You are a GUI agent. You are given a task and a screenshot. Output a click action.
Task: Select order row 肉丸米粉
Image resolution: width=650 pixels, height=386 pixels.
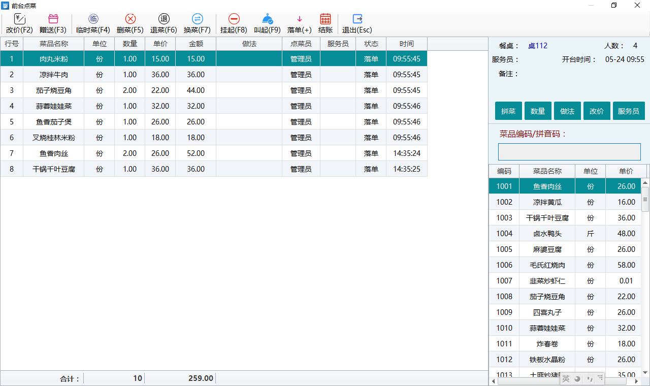click(214, 59)
